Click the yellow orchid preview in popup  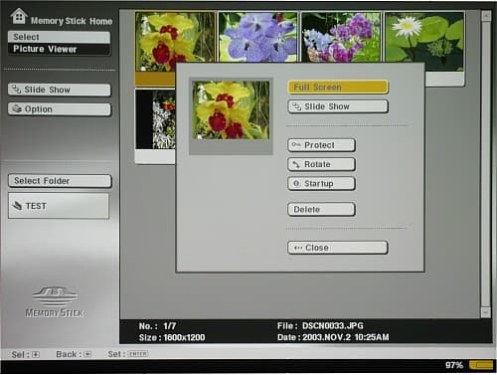[231, 110]
